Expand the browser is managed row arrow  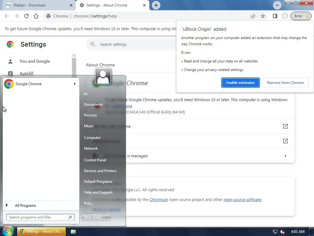[285, 156]
